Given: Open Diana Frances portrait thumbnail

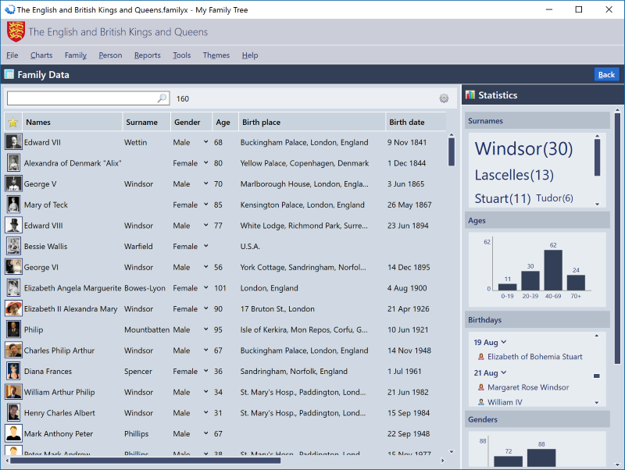Looking at the screenshot, I should 13,371.
